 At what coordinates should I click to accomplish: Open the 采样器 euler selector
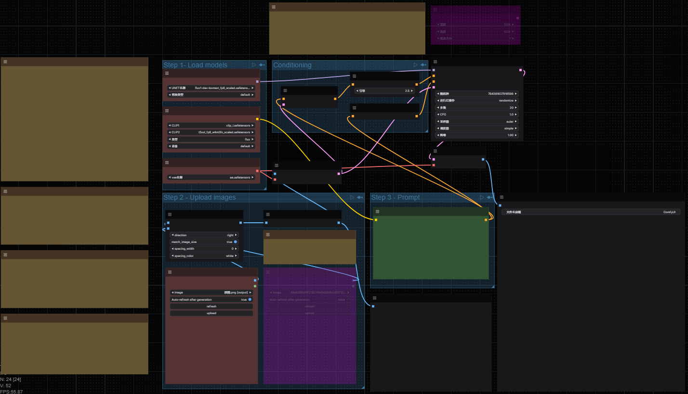477,122
